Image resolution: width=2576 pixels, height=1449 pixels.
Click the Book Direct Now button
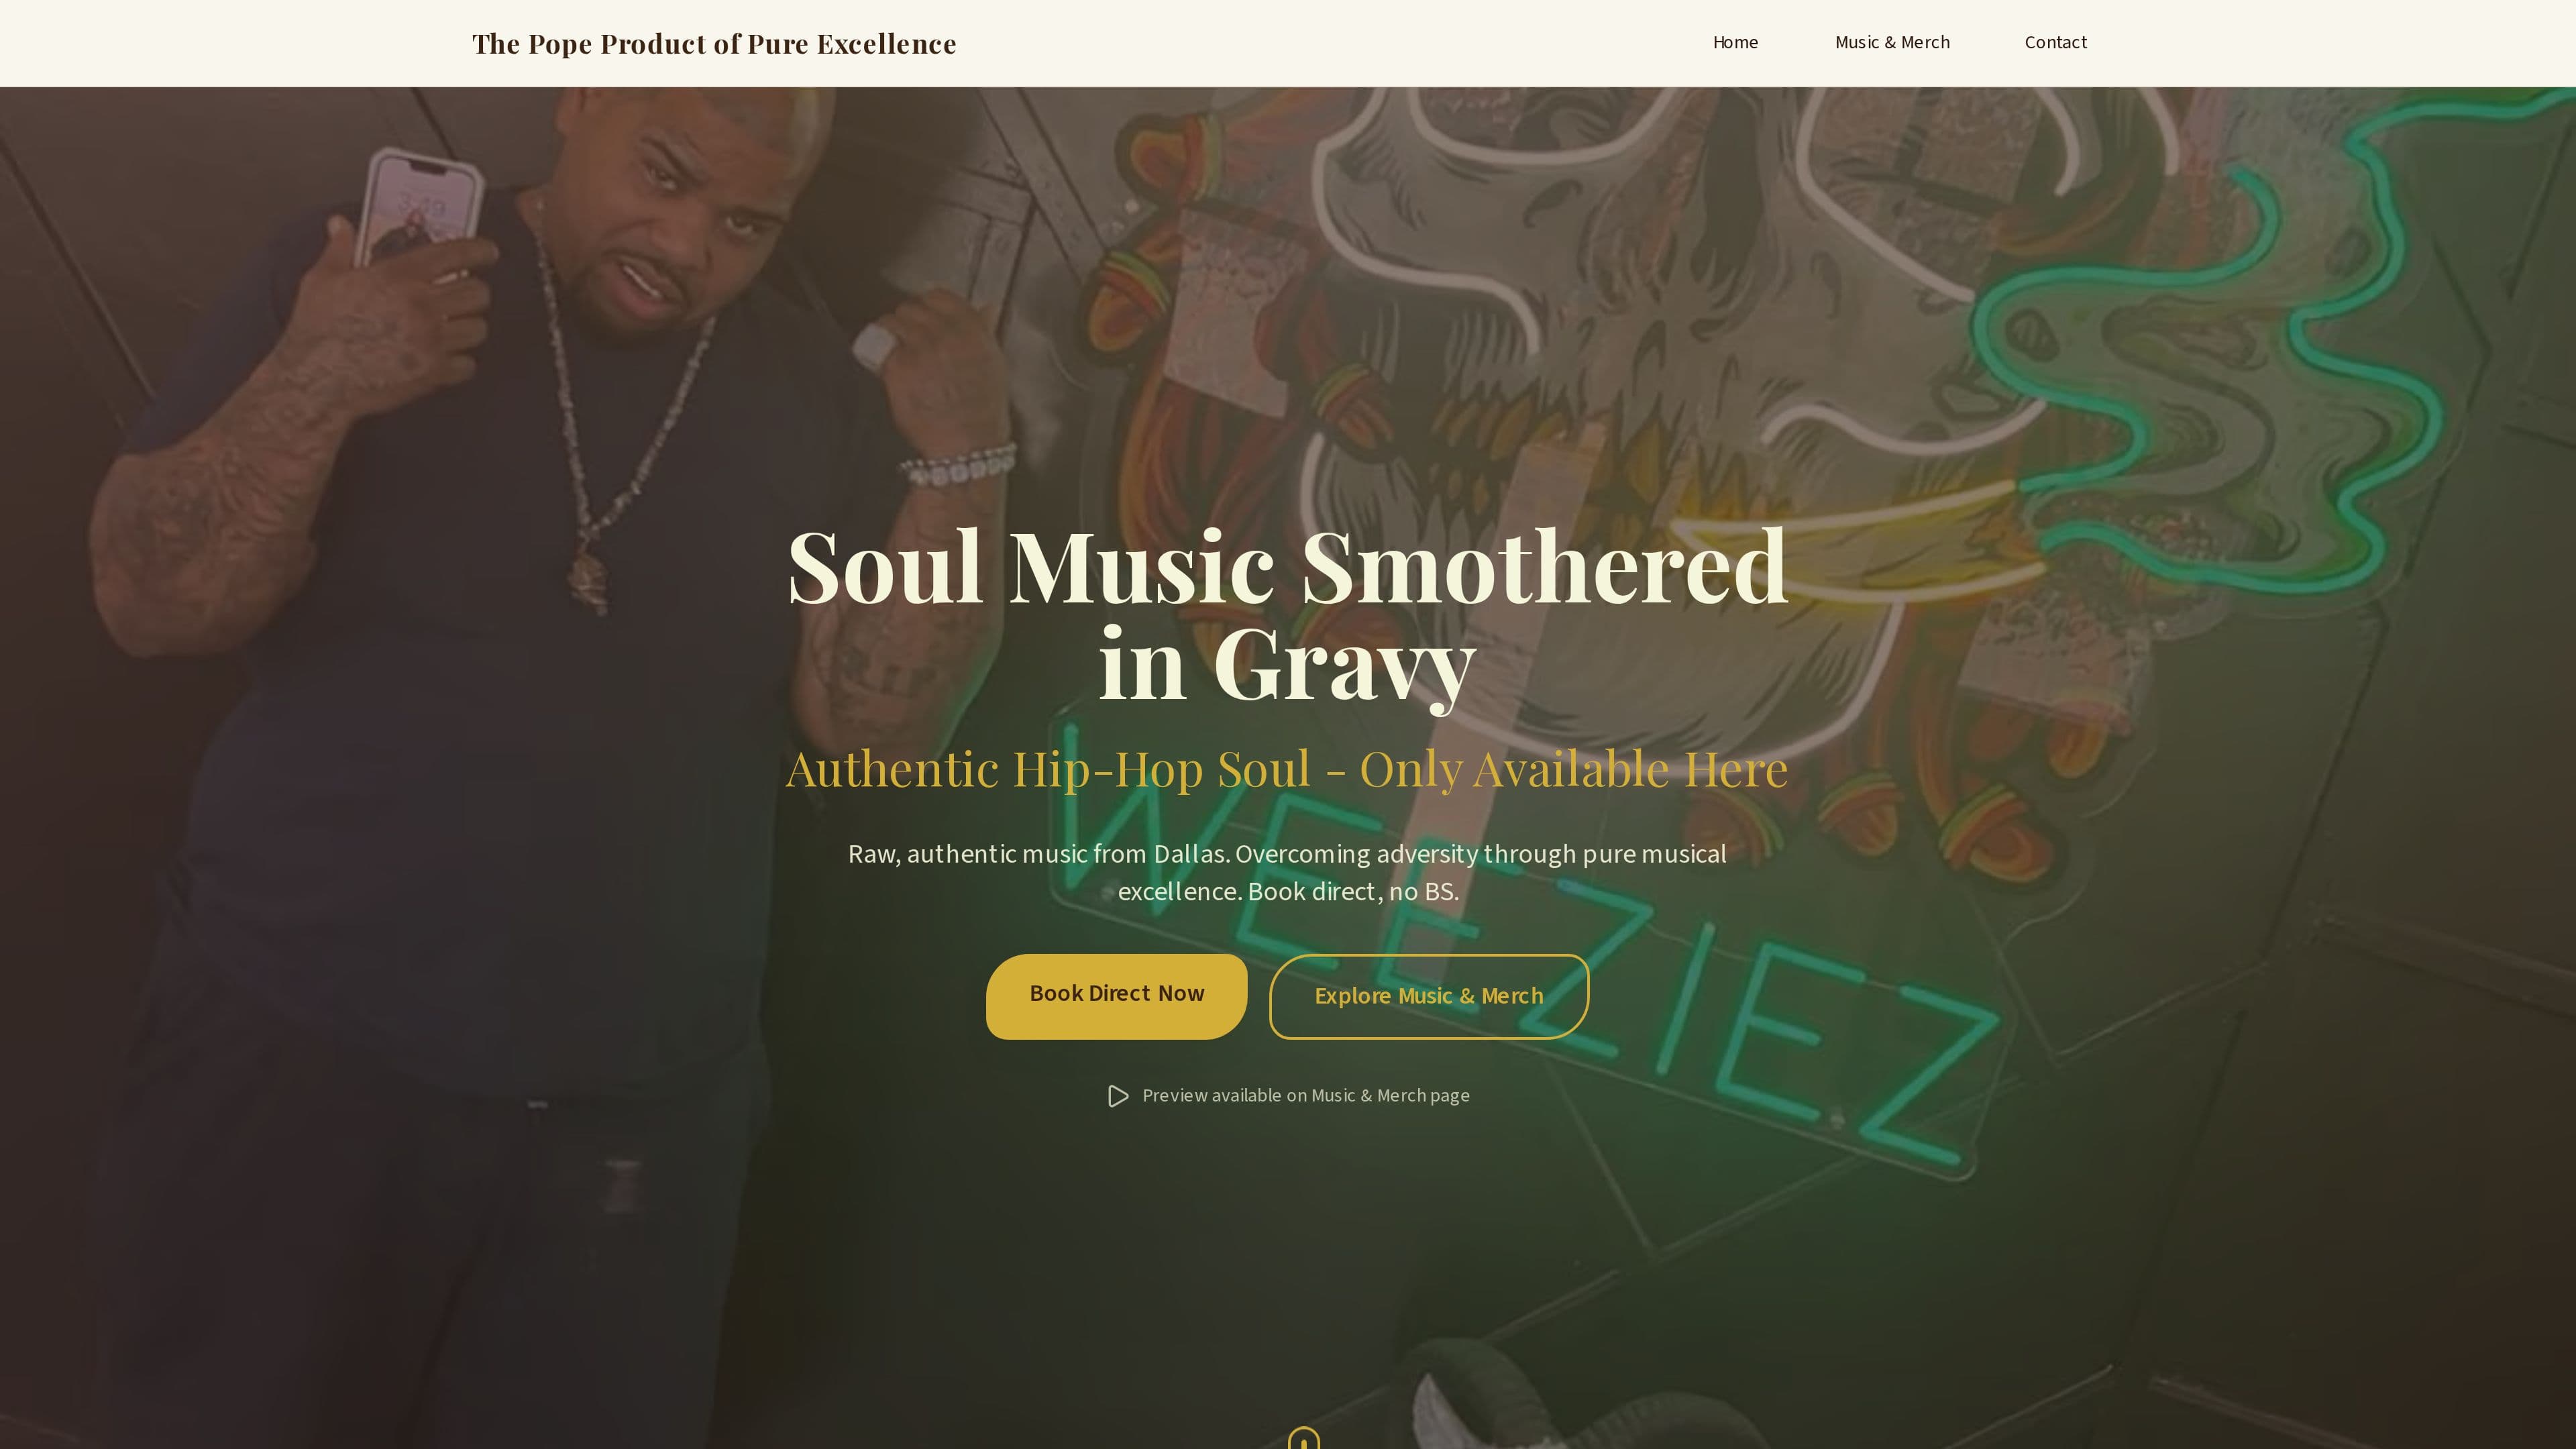[1116, 996]
